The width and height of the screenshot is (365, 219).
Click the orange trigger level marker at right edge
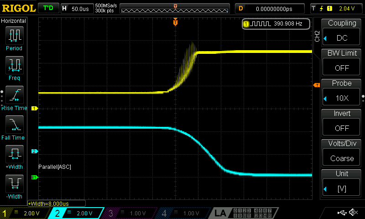[x=316, y=85]
